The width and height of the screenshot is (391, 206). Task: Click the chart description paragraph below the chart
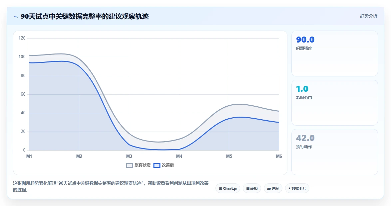coord(111,186)
